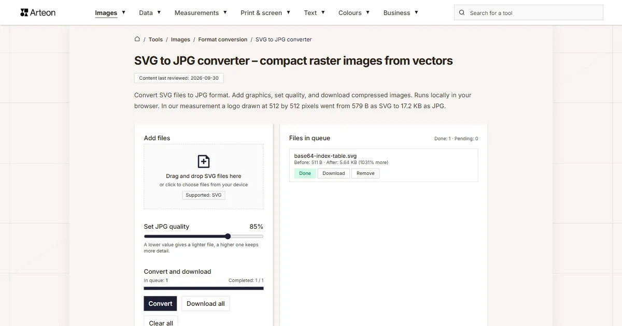
Task: Click the magnifier icon in search box
Action: click(462, 13)
